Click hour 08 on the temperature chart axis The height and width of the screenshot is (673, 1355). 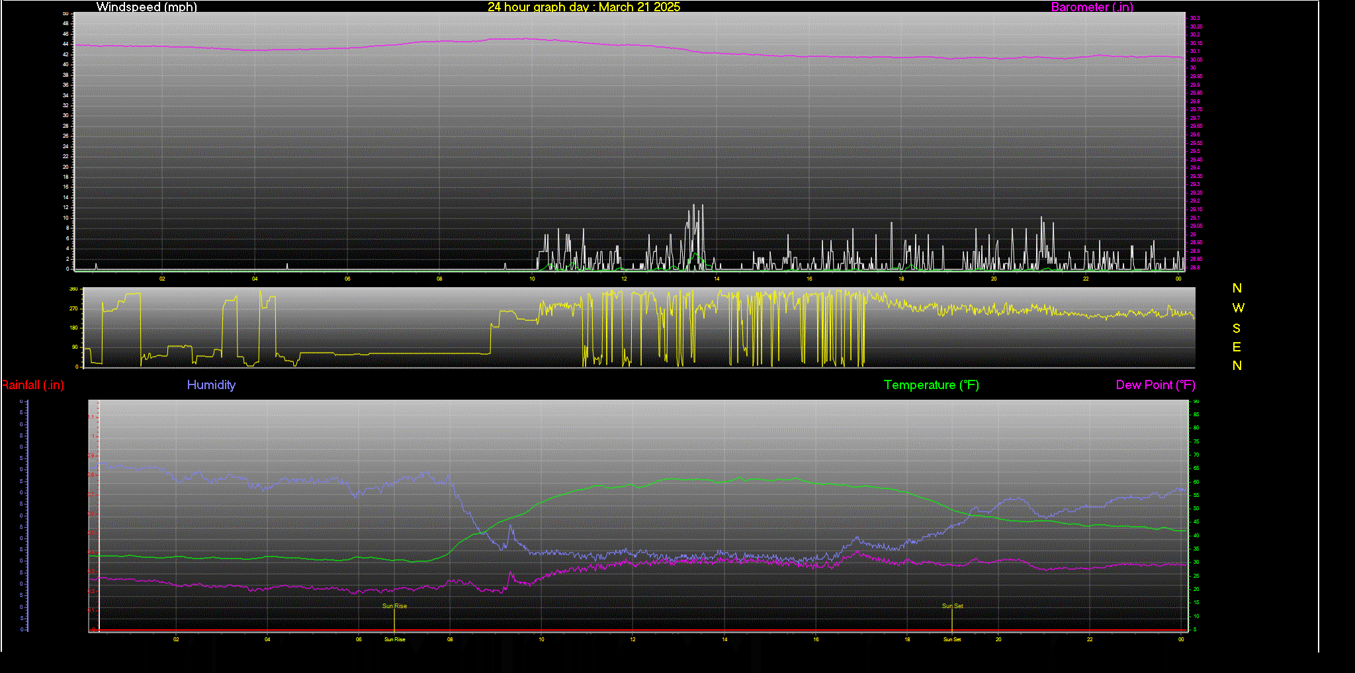pos(450,639)
